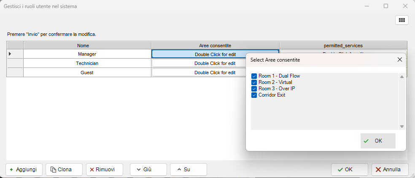Select the Manager row indicator arrow
Image resolution: width=415 pixels, height=178 pixels.
pos(10,54)
